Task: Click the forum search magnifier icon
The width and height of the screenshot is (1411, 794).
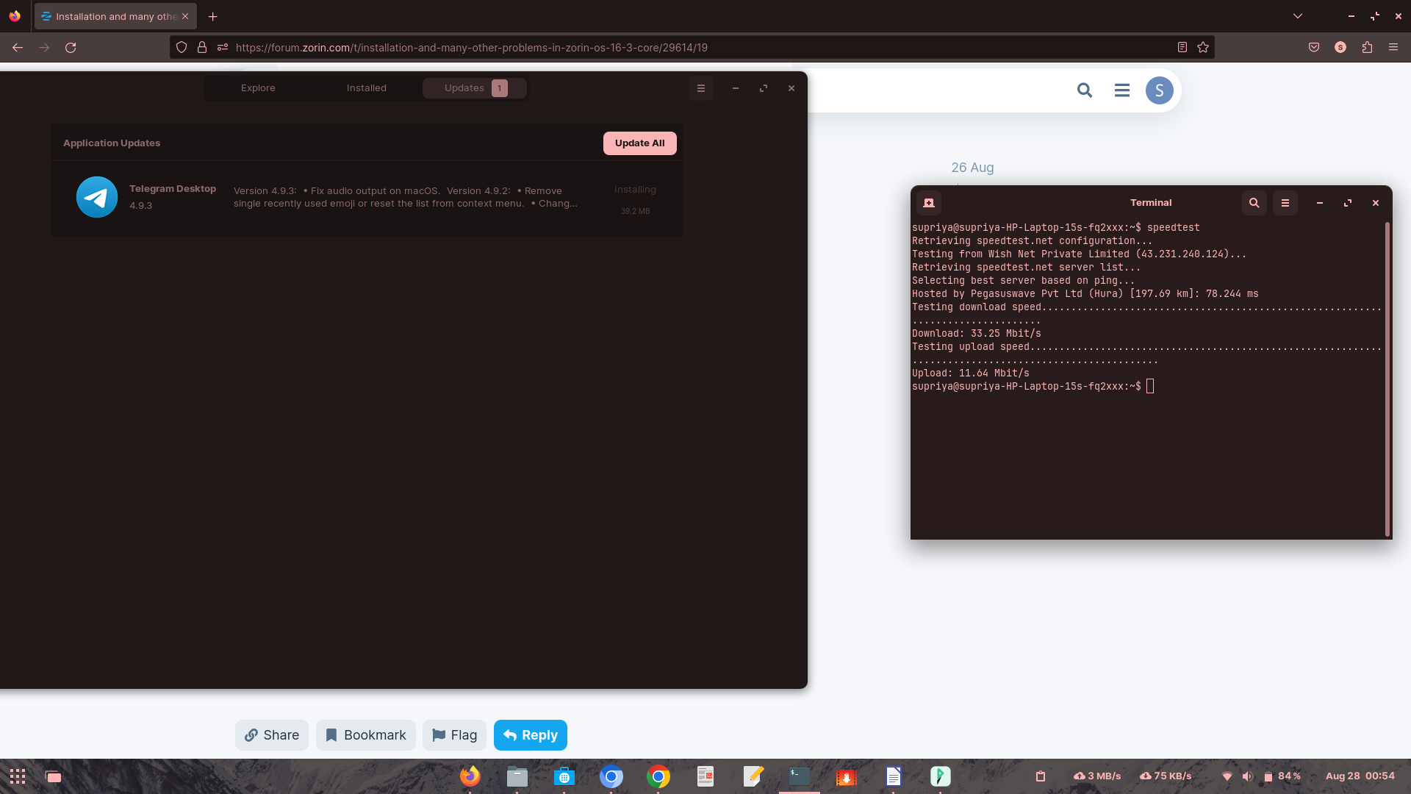Action: pyautogui.click(x=1085, y=90)
